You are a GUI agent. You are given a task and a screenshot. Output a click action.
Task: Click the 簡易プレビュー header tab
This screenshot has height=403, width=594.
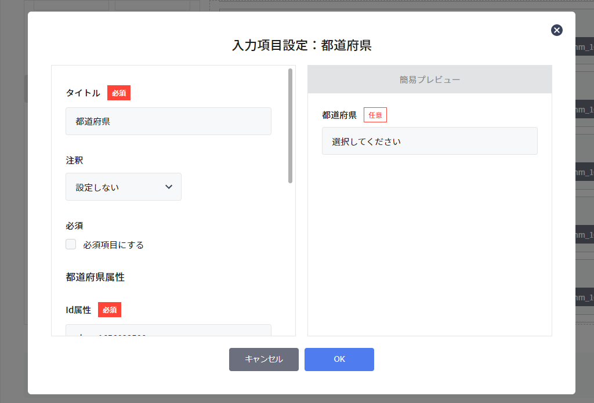click(x=429, y=79)
